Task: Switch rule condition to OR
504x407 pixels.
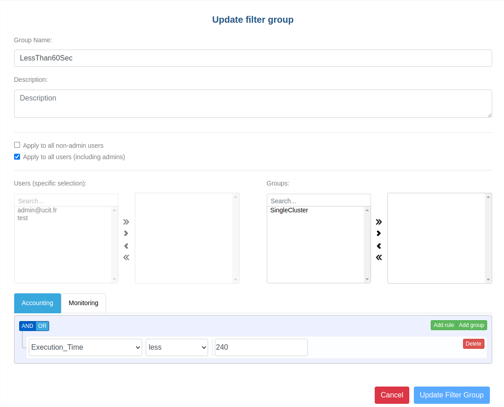Action: point(42,326)
